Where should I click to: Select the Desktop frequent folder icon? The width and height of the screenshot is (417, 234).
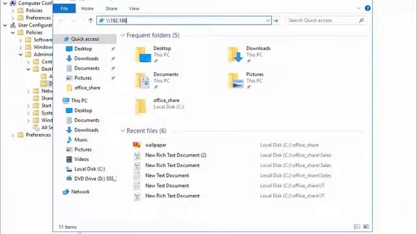[x=143, y=55]
